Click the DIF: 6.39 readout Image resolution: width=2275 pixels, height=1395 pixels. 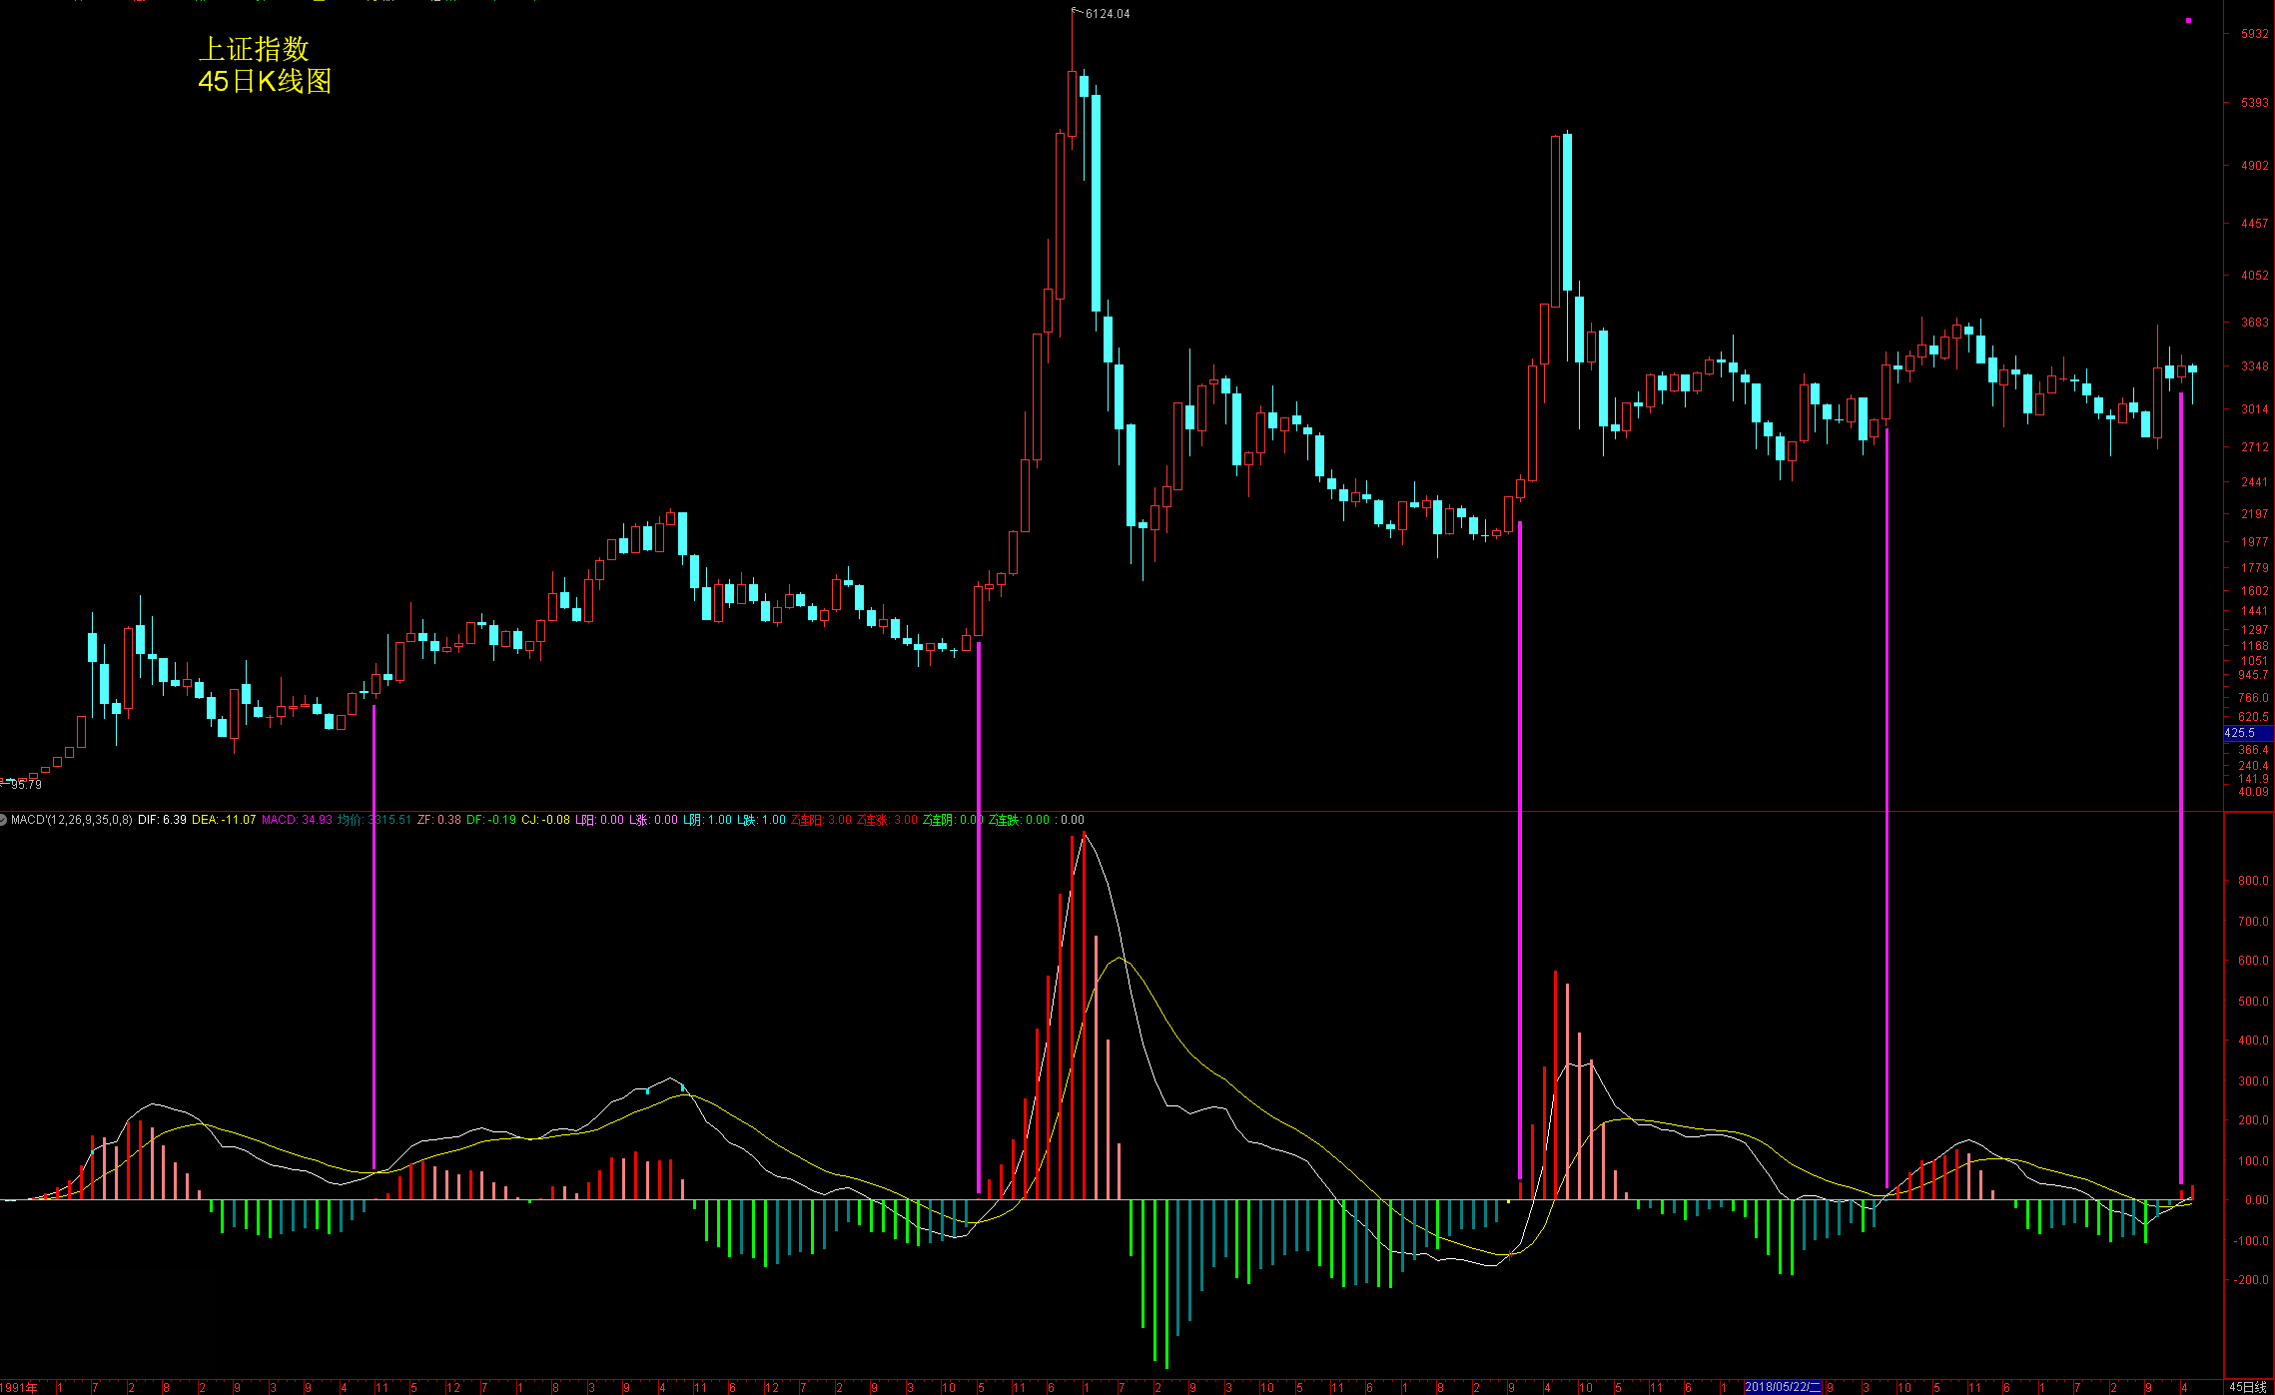(162, 820)
